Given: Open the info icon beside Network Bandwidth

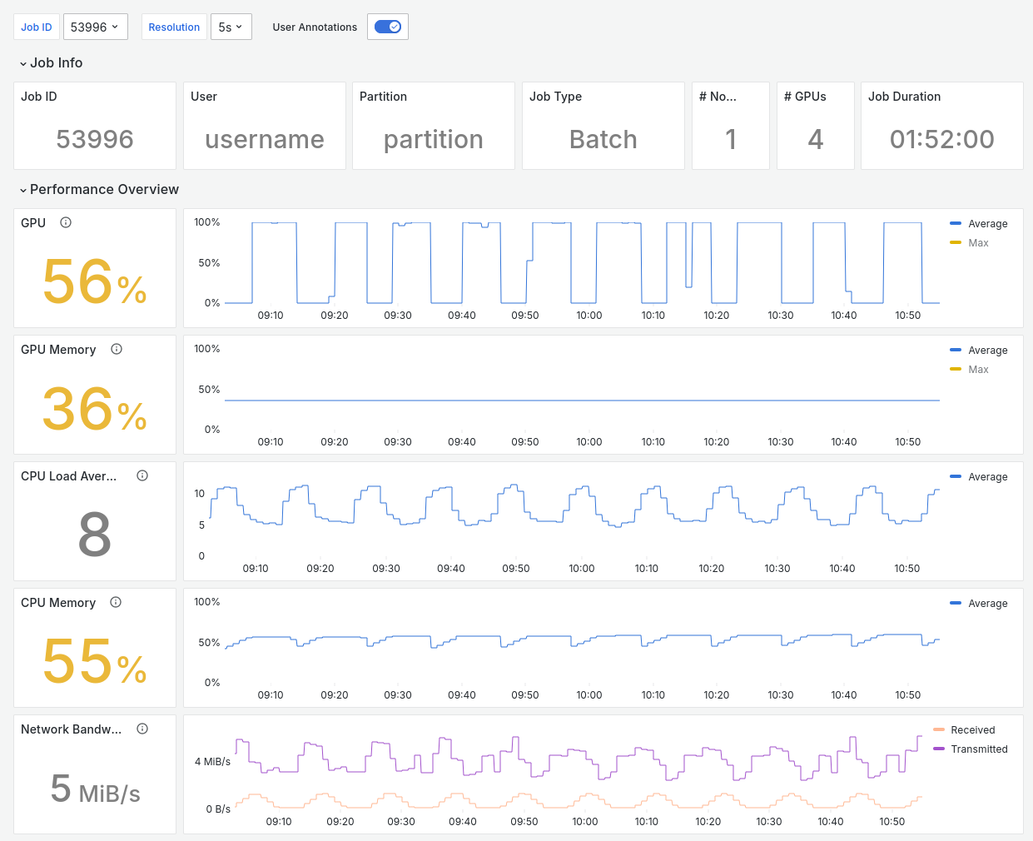Looking at the screenshot, I should (142, 729).
